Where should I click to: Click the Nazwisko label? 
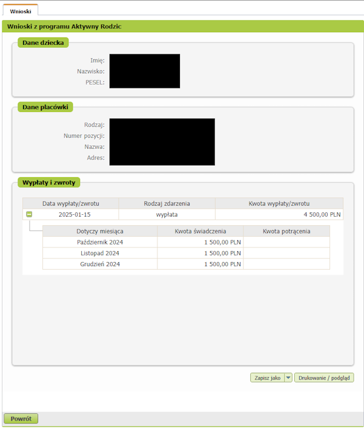coord(91,71)
